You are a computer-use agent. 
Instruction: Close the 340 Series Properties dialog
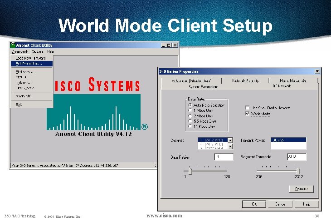pyautogui.click(x=317, y=71)
